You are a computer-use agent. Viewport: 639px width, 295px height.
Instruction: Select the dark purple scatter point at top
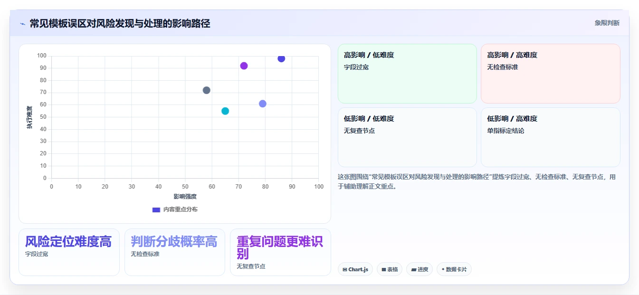pyautogui.click(x=281, y=58)
